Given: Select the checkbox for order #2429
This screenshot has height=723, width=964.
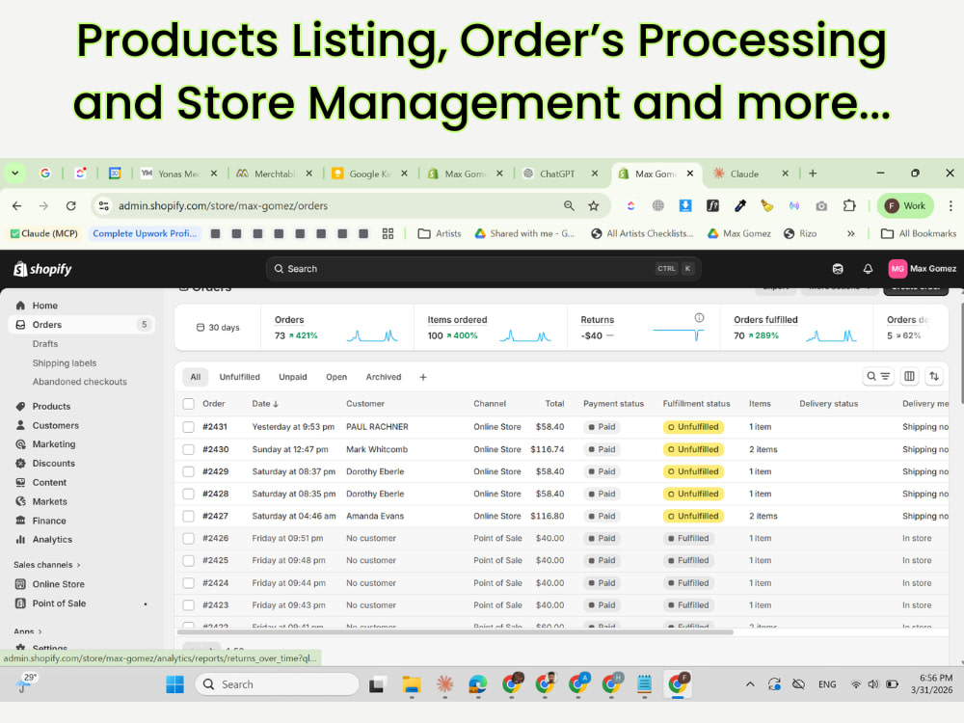Looking at the screenshot, I should 188,471.
